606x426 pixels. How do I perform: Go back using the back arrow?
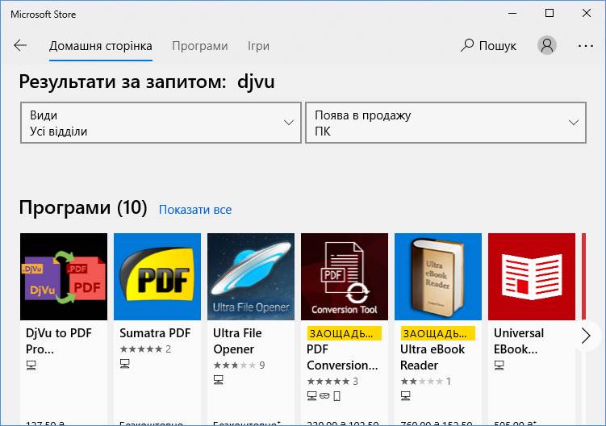tap(20, 46)
